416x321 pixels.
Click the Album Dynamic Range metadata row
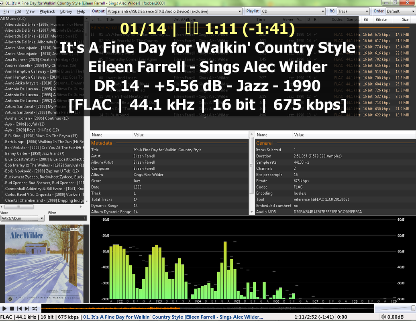169,212
